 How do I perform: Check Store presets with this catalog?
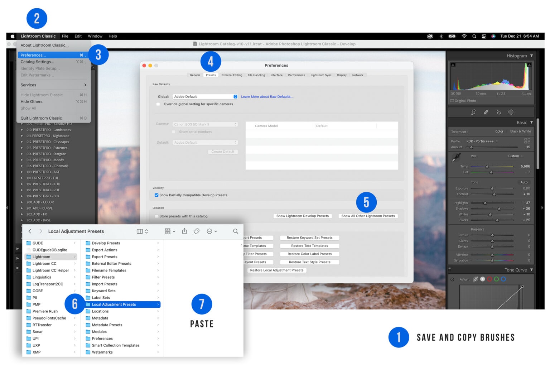[x=156, y=216]
